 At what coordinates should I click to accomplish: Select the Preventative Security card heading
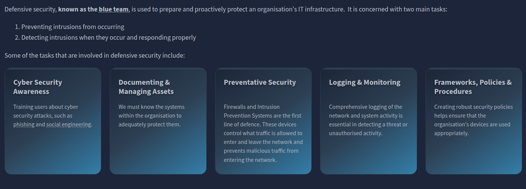(260, 82)
